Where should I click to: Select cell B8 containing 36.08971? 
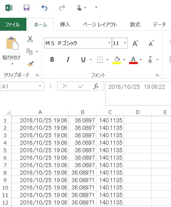coord(82,172)
